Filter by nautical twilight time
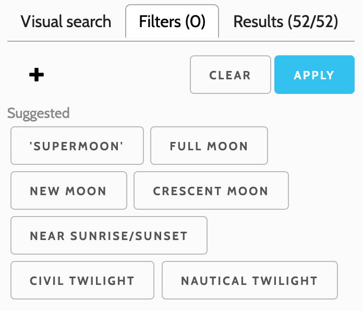The width and height of the screenshot is (363, 311). (x=249, y=280)
